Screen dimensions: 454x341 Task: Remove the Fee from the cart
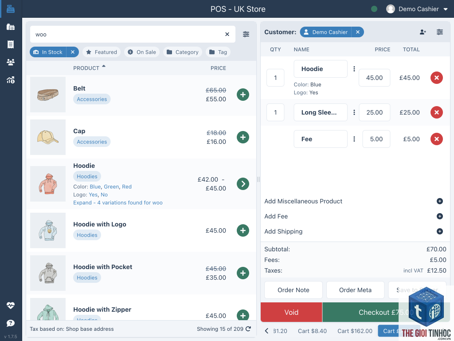click(437, 139)
